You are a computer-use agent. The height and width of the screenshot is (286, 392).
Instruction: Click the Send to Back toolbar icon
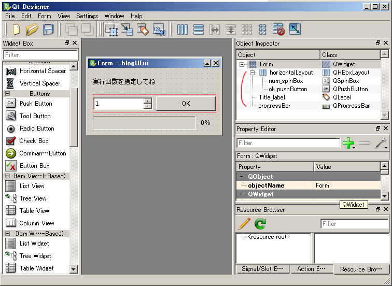pos(71,30)
